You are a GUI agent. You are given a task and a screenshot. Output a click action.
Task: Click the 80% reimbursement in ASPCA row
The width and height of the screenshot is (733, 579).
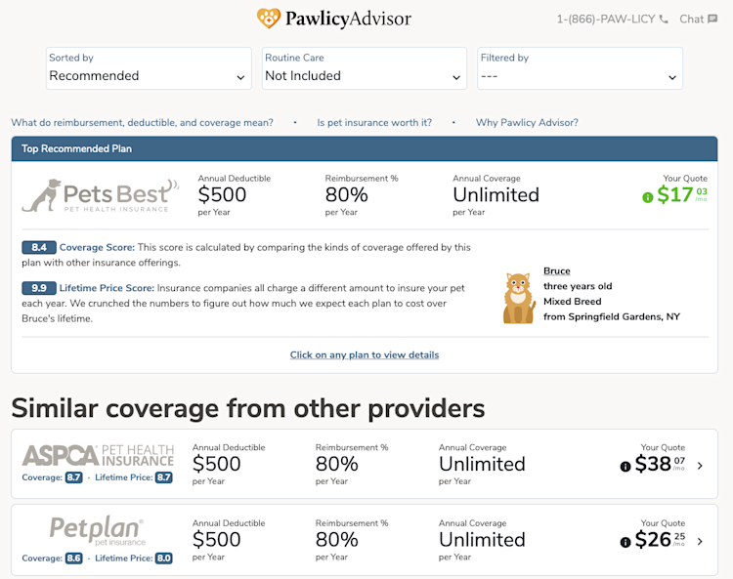336,464
